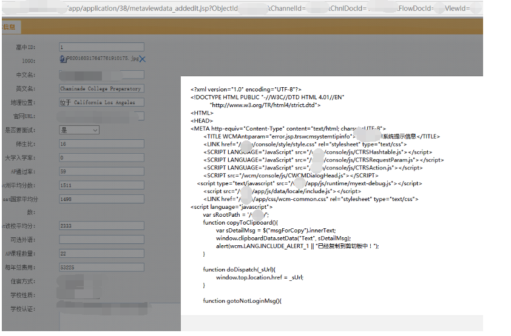The image size is (511, 336).
Task: Click the 'var sDetailMsg' line
Action: 276,231
